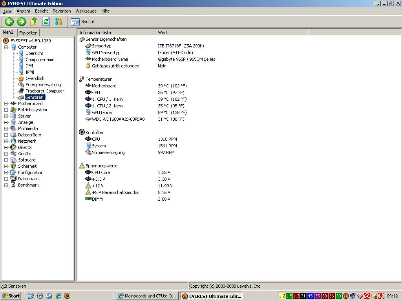Click the Sensoren chip icon in tree
This screenshot has height=301, width=402.
tap(21, 97)
